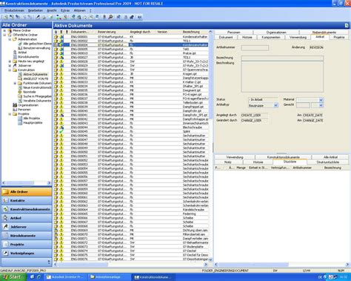Click the Personen icon in the folder tree

15,110
